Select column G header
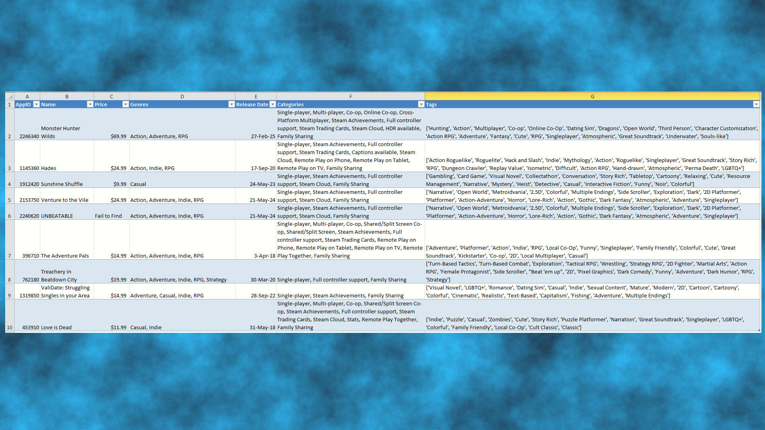Image resolution: width=765 pixels, height=430 pixels. [x=592, y=96]
